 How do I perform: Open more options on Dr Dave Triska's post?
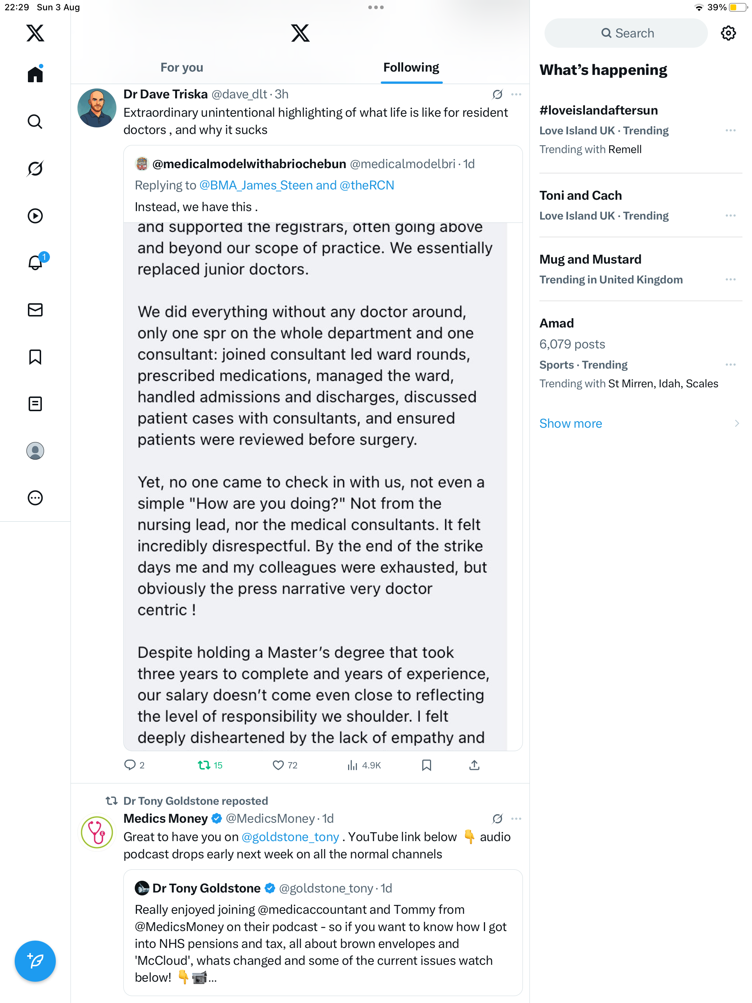coord(516,94)
